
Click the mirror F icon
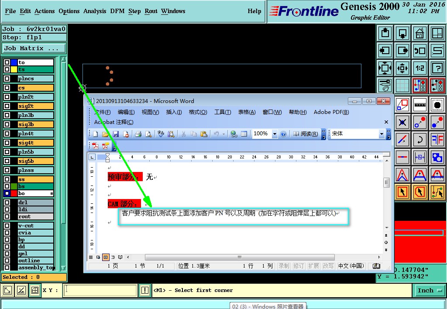tap(437, 140)
